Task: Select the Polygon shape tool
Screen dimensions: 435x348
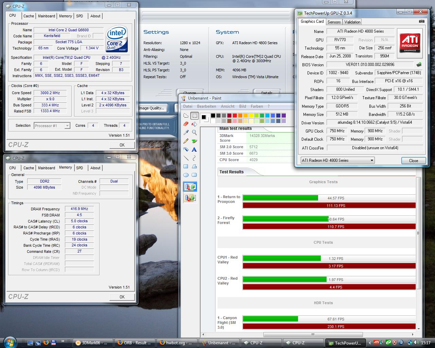Action: point(194,167)
